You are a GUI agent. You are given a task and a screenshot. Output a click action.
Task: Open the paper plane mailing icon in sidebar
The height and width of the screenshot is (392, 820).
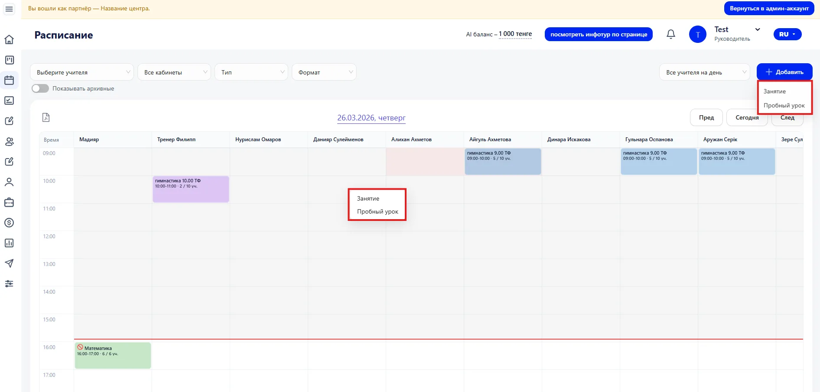(x=9, y=263)
